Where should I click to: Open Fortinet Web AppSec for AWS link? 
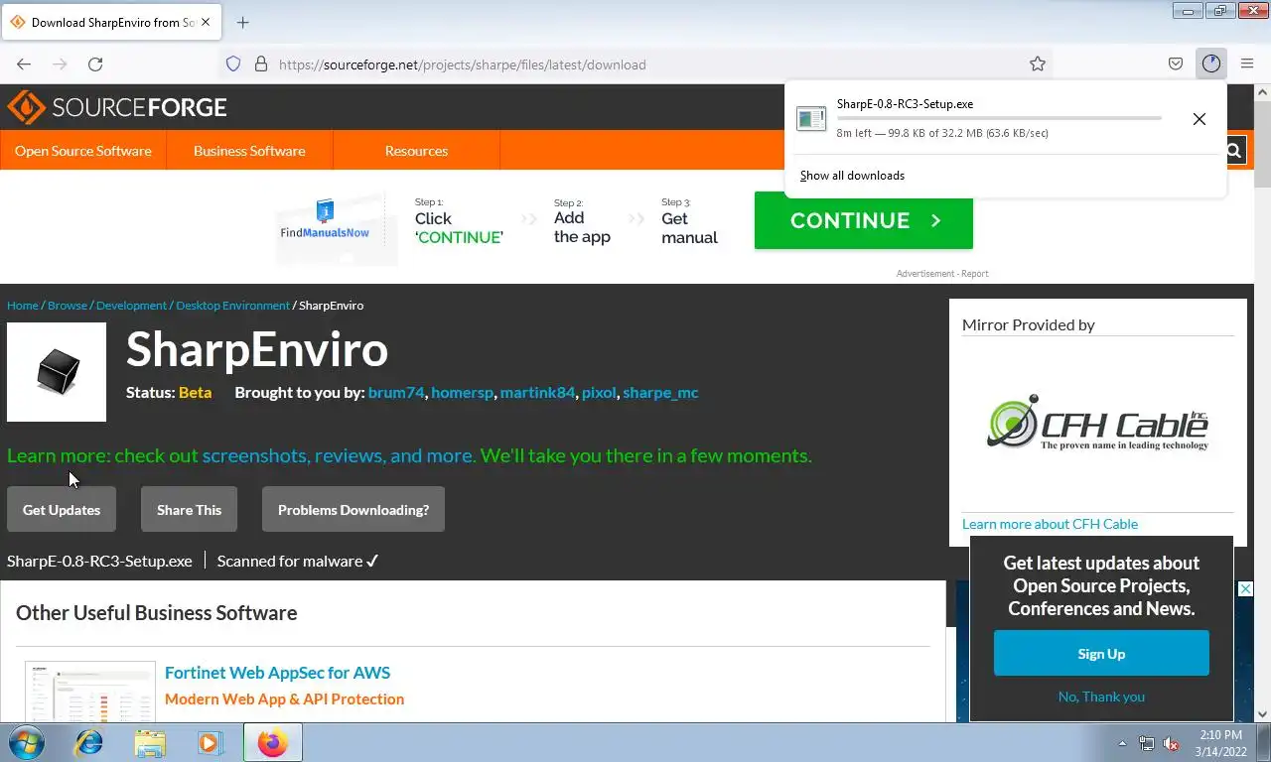[x=277, y=673]
